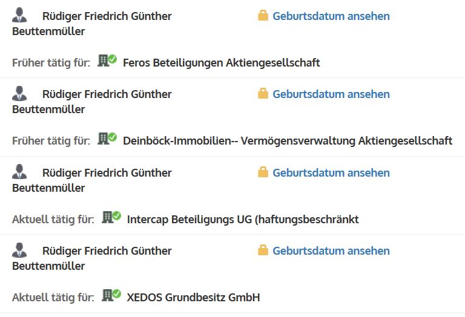Image resolution: width=465 pixels, height=317 pixels.
Task: Click verified building icon beside Intercap Beteiligungs
Action: point(111,218)
